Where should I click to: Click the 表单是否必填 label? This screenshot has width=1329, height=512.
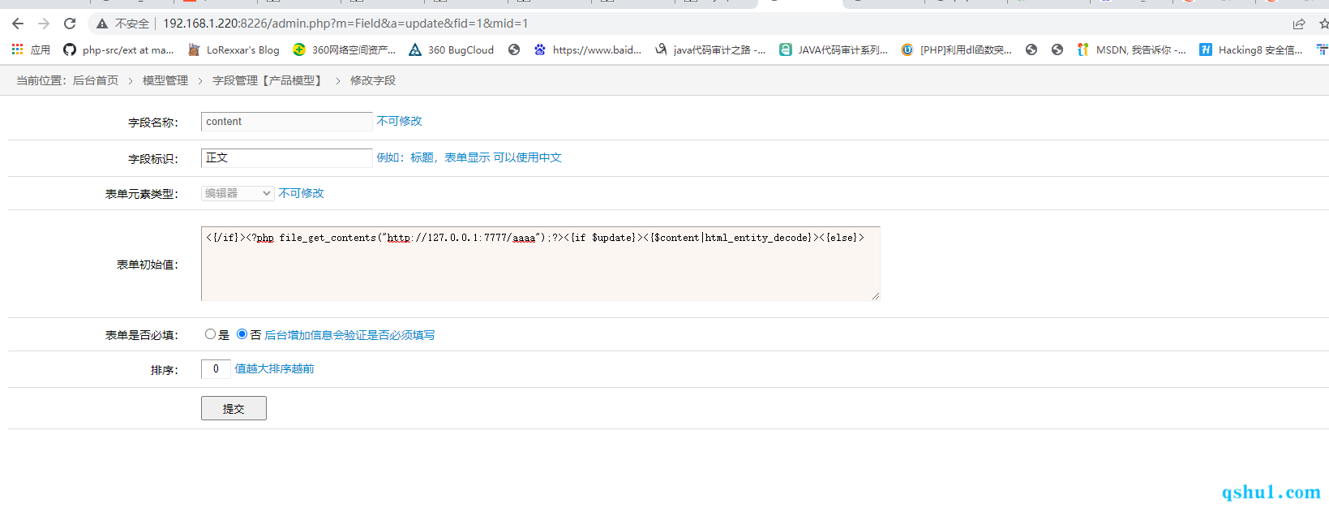[142, 335]
